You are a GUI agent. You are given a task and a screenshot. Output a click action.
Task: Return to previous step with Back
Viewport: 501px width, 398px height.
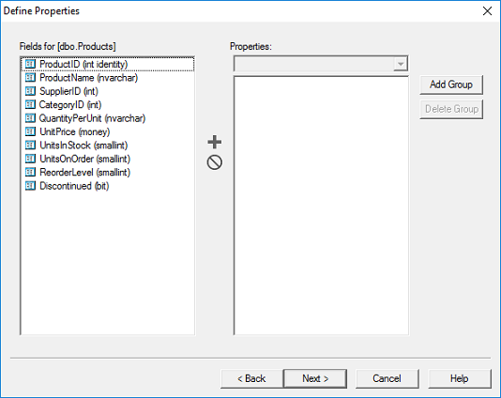pyautogui.click(x=251, y=379)
